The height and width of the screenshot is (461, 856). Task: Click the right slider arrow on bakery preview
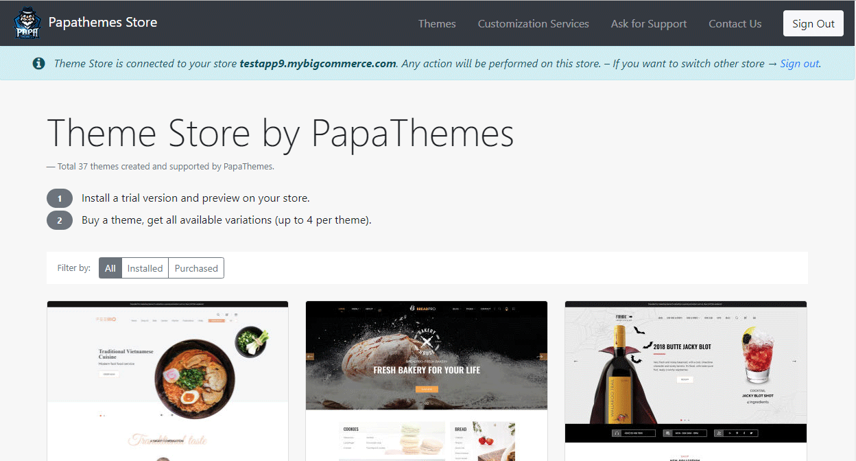point(543,356)
